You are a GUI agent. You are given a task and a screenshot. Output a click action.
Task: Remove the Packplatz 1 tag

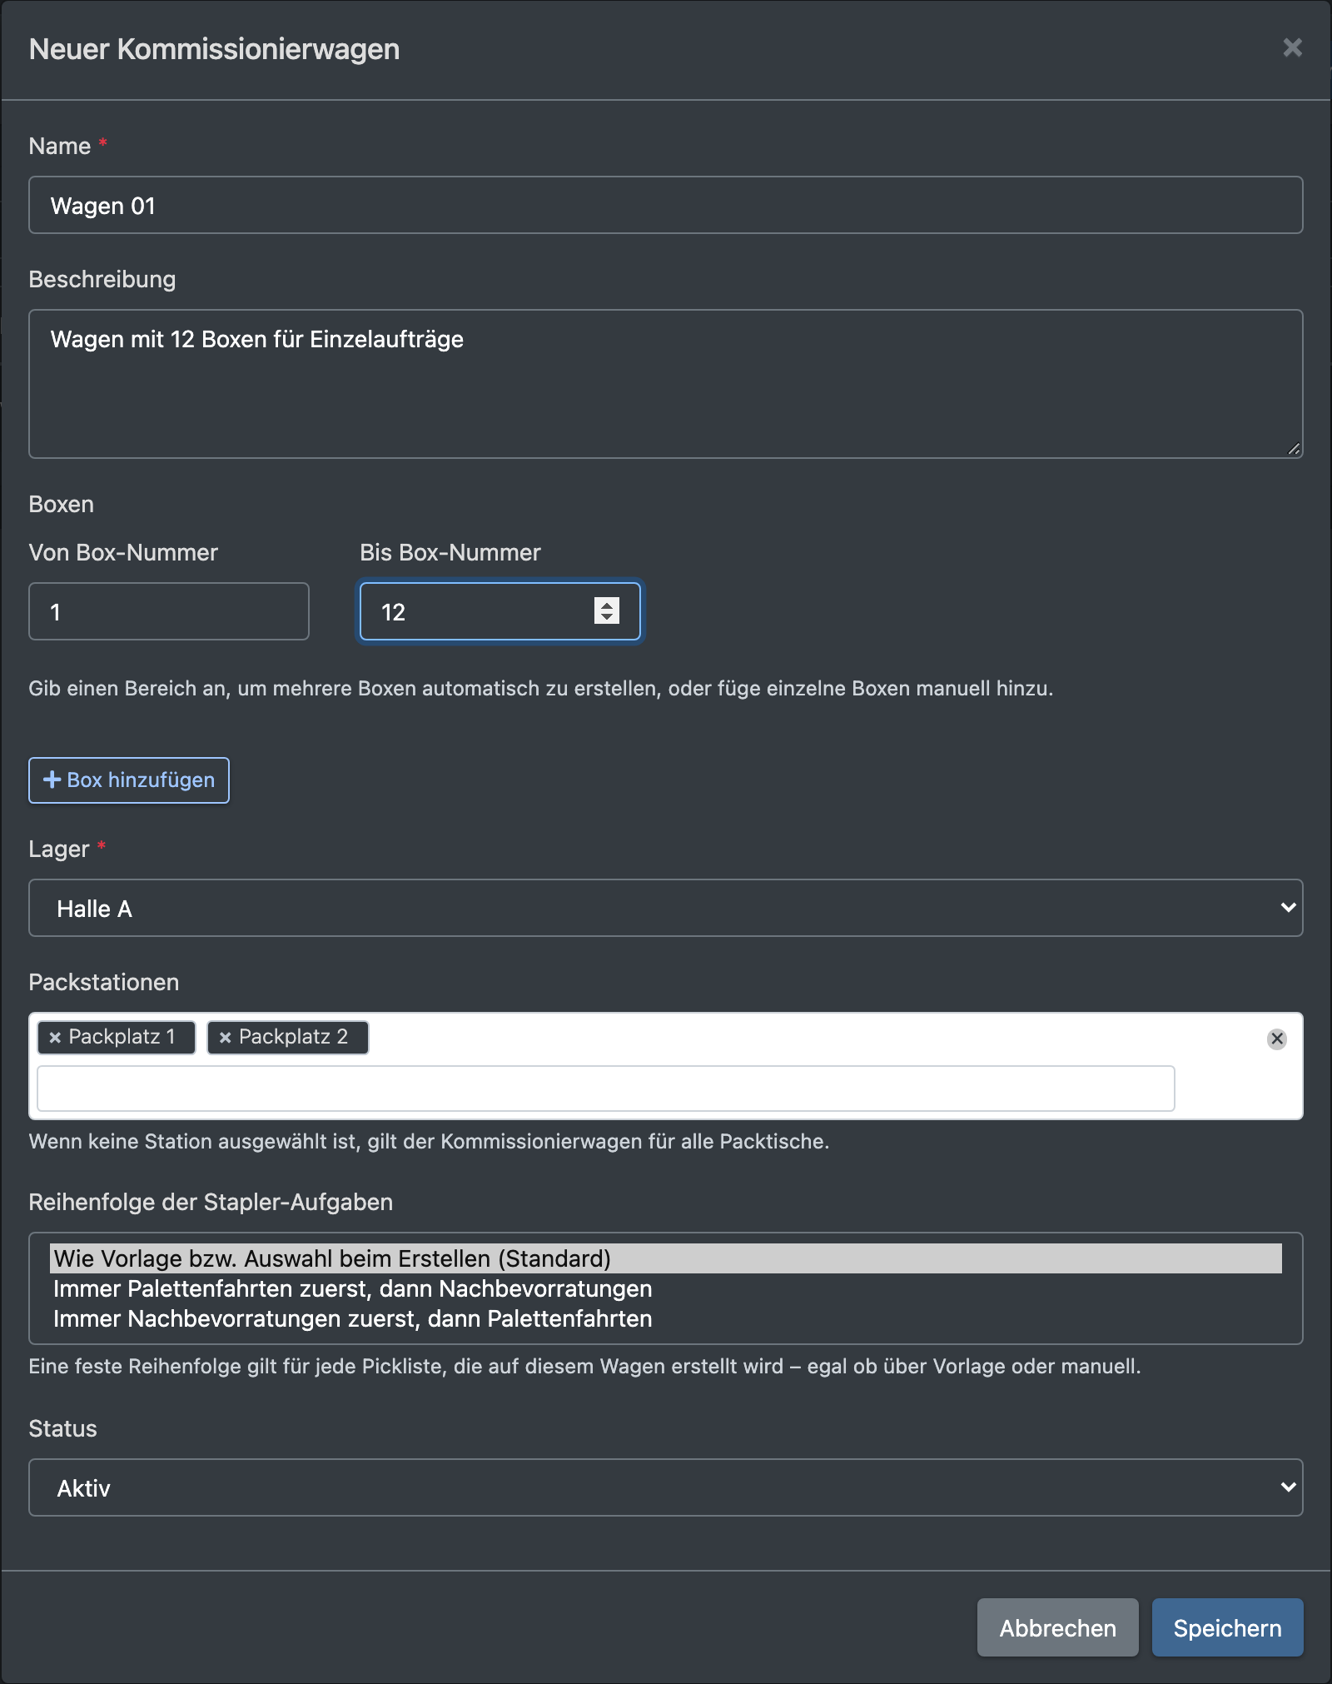[55, 1038]
